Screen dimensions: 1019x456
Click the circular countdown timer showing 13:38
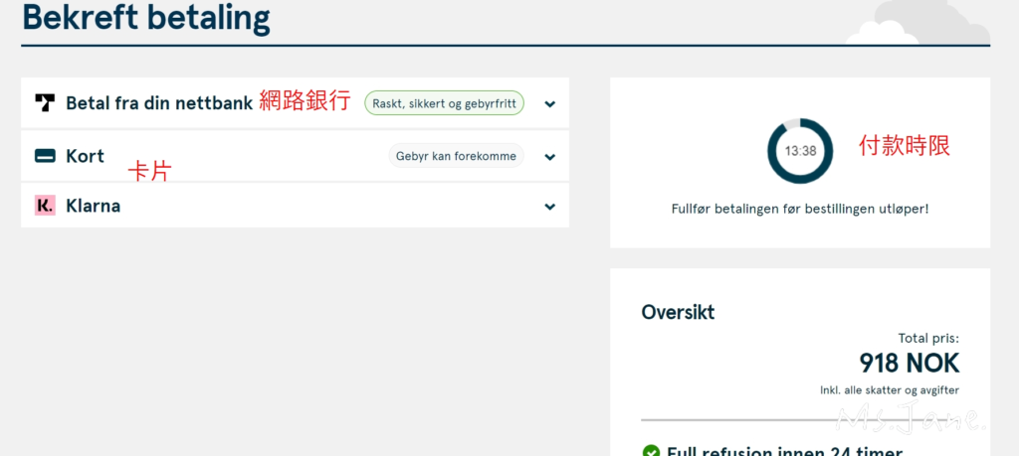tap(799, 151)
